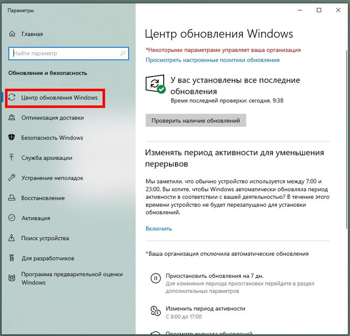Click text Время последней проверки: сегодня, 9:38
The image size is (350, 336).
click(227, 101)
